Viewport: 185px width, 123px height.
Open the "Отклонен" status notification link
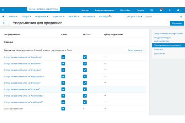click(22, 83)
